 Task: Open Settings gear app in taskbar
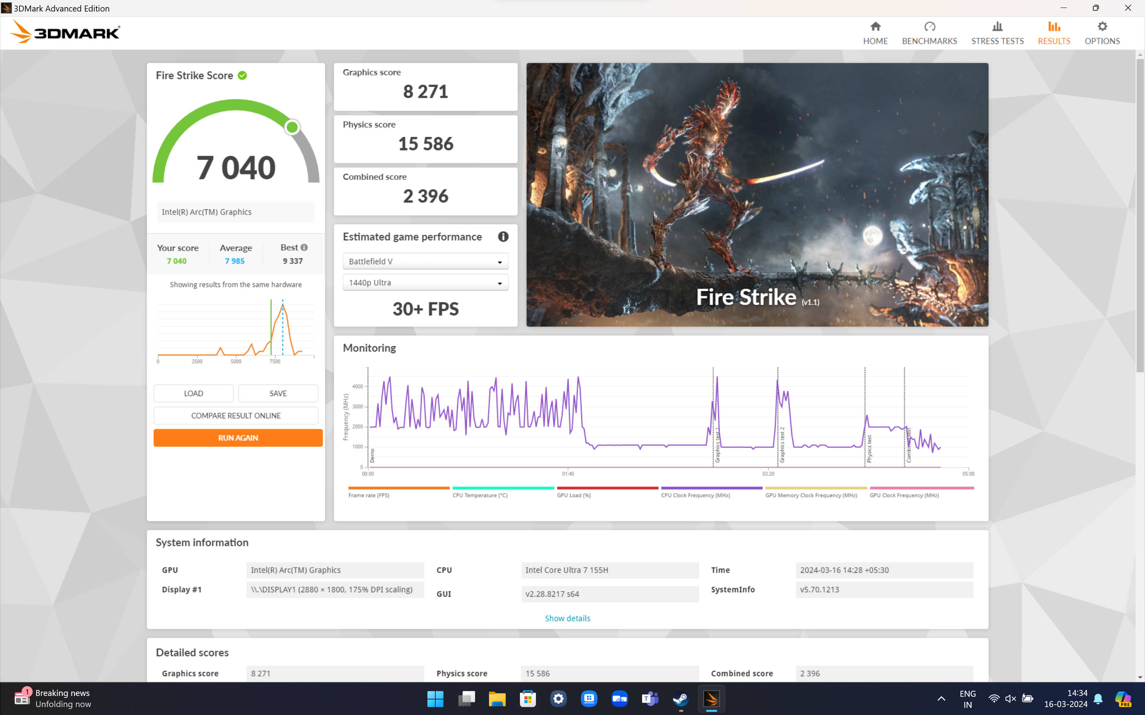(558, 698)
